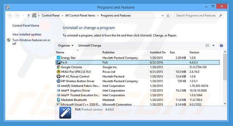Viewport: 233px width, 126px height.
Task: Expand the chevron before Control Panel breadcrumb
Action: pyautogui.click(x=39, y=15)
